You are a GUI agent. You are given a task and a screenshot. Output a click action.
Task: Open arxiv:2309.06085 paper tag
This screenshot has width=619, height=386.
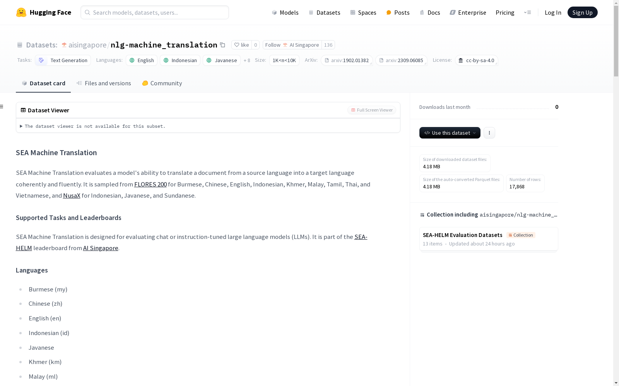(x=401, y=60)
